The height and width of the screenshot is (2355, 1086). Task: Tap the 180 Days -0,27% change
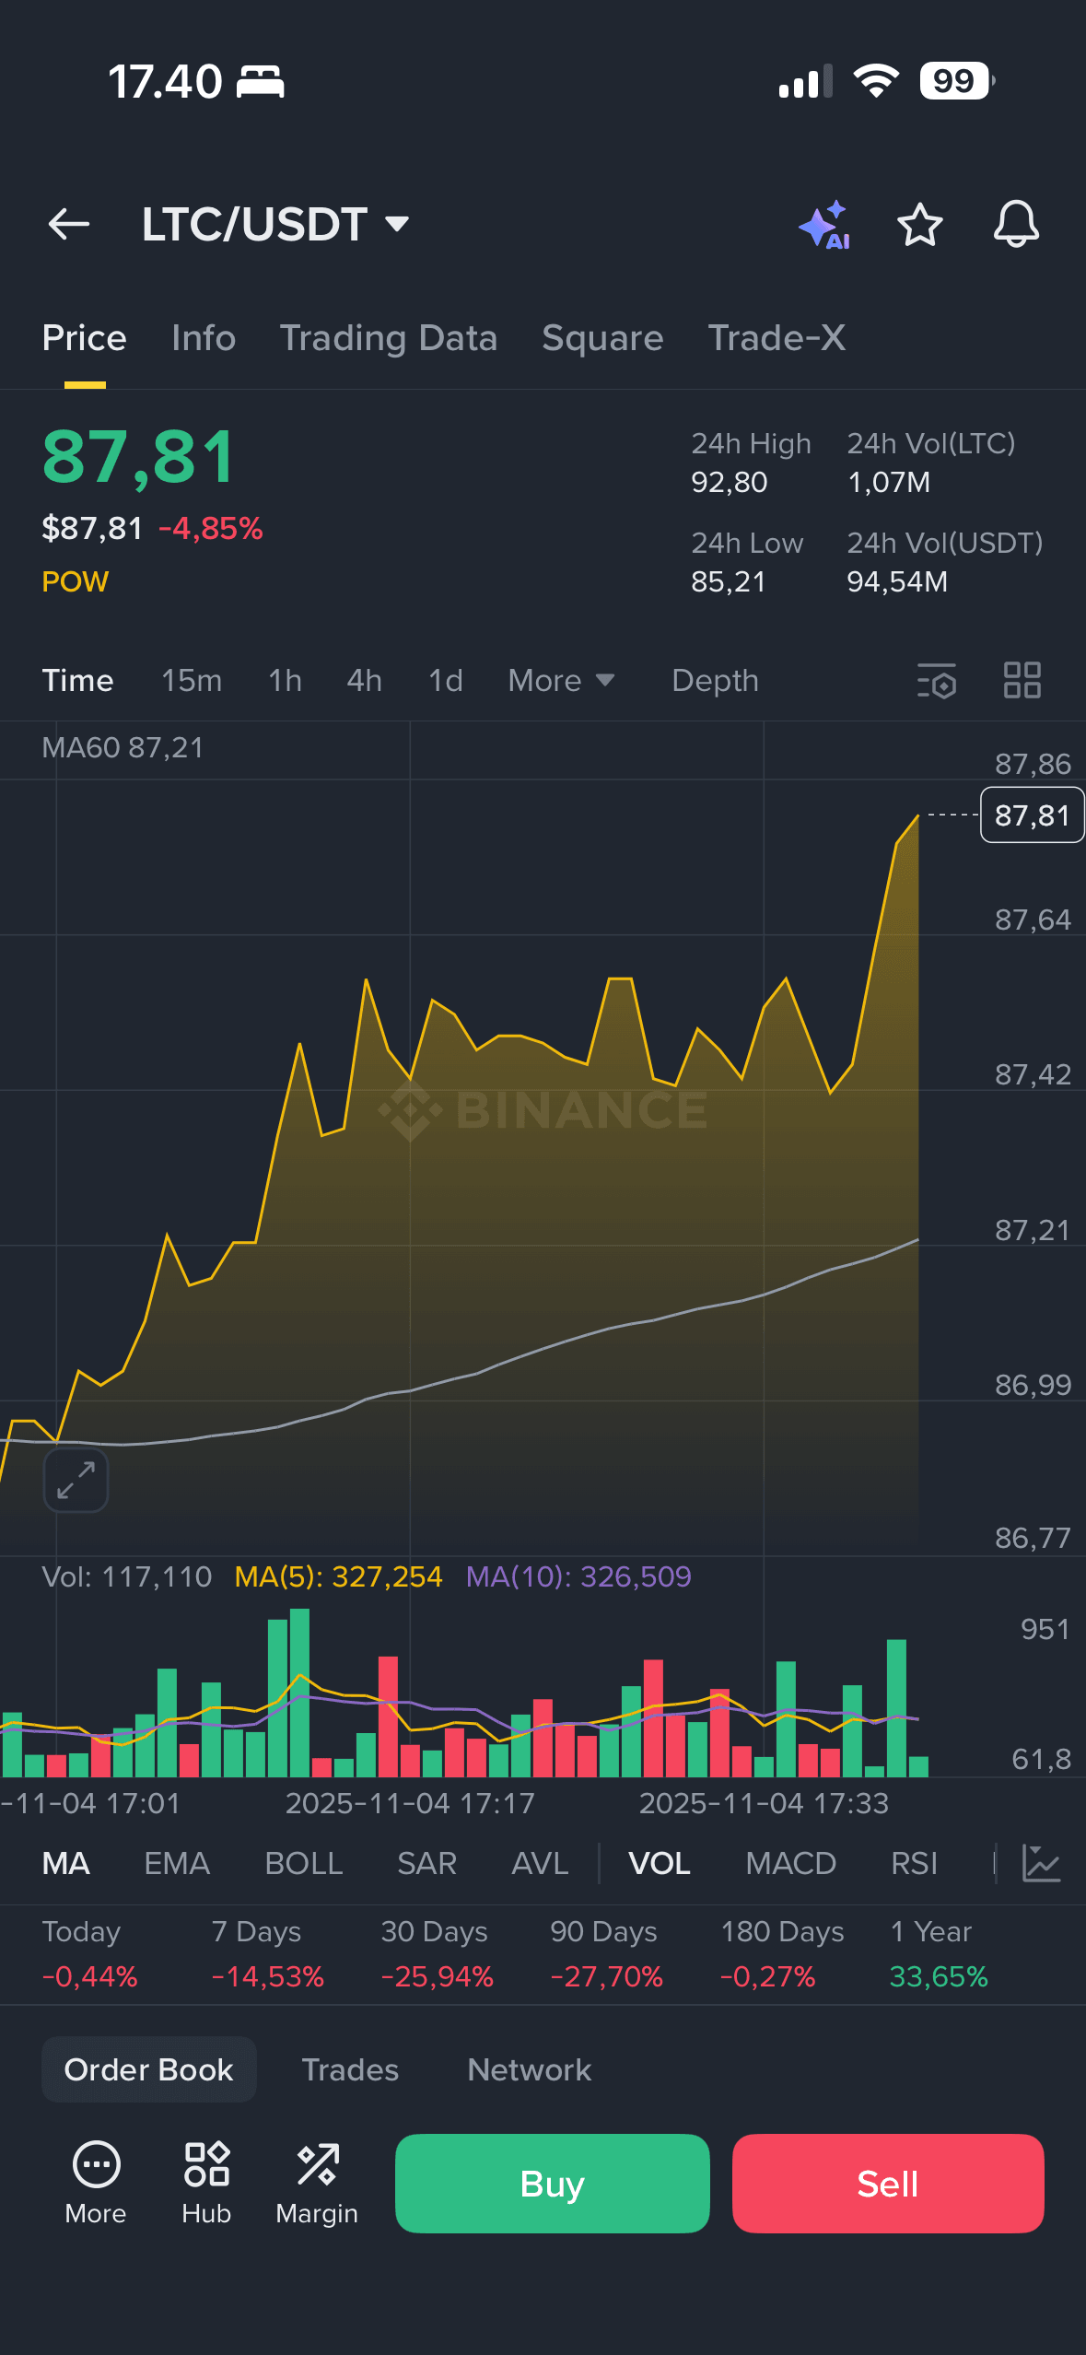[781, 1953]
